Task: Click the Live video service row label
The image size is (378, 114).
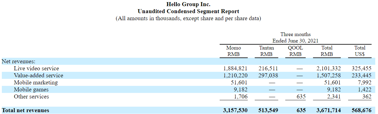Action: (x=36, y=68)
